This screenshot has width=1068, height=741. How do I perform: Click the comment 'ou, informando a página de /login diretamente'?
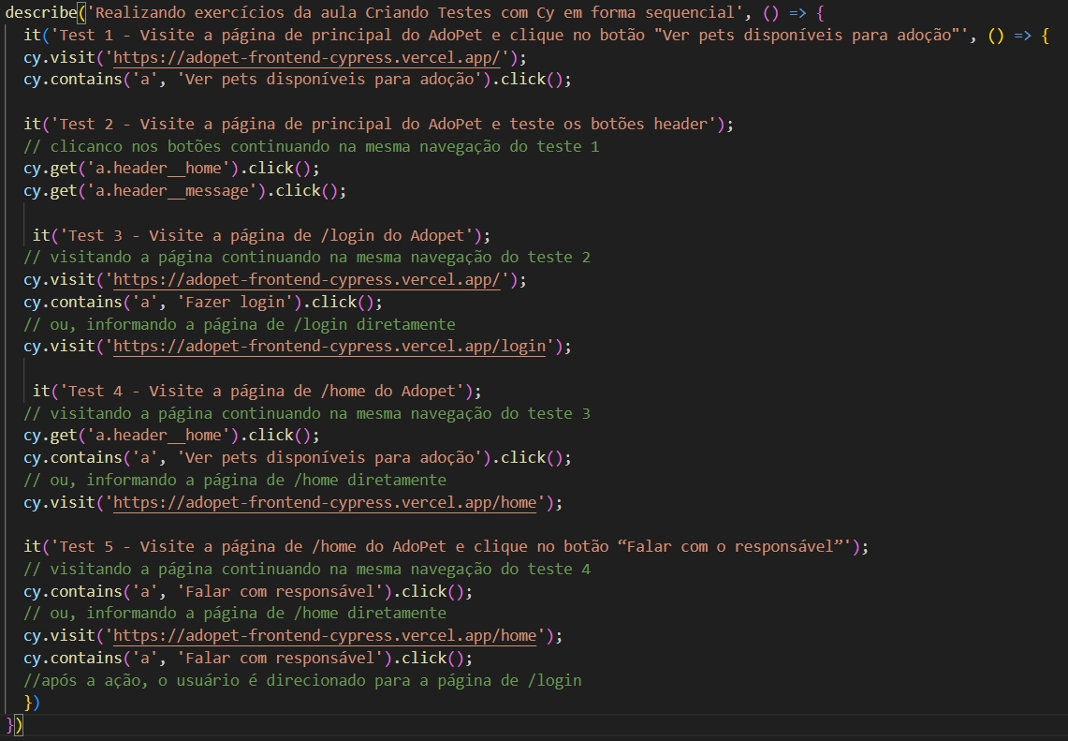(x=239, y=324)
